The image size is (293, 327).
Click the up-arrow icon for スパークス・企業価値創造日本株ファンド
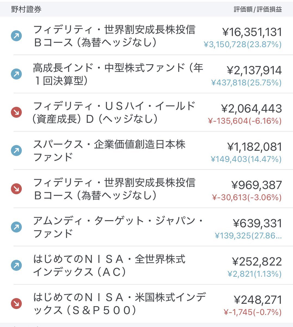16,150
